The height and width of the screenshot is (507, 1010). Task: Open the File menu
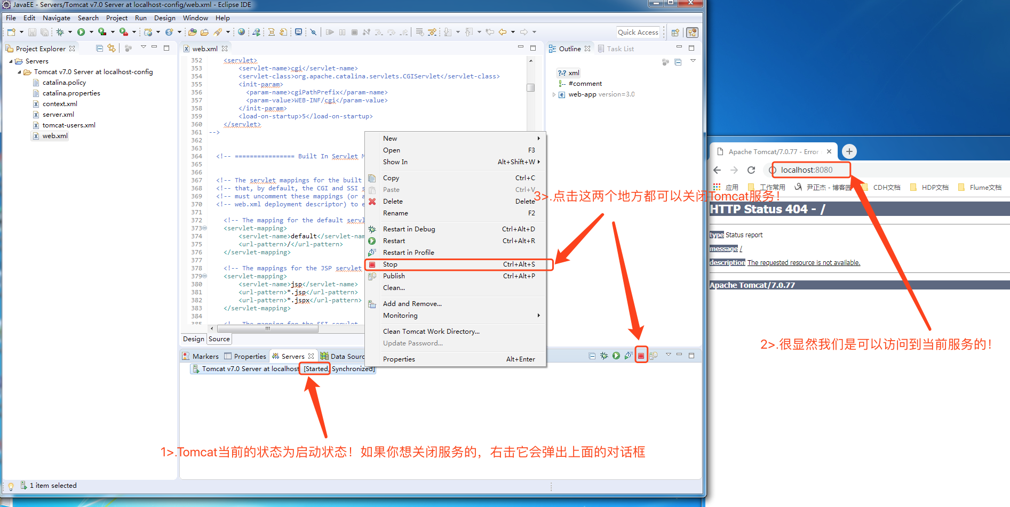pyautogui.click(x=11, y=18)
